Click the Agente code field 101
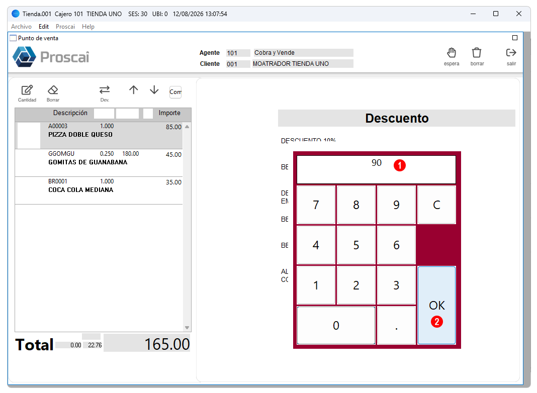 [x=238, y=53]
